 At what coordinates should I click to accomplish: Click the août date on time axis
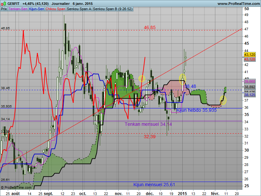[15, 194]
